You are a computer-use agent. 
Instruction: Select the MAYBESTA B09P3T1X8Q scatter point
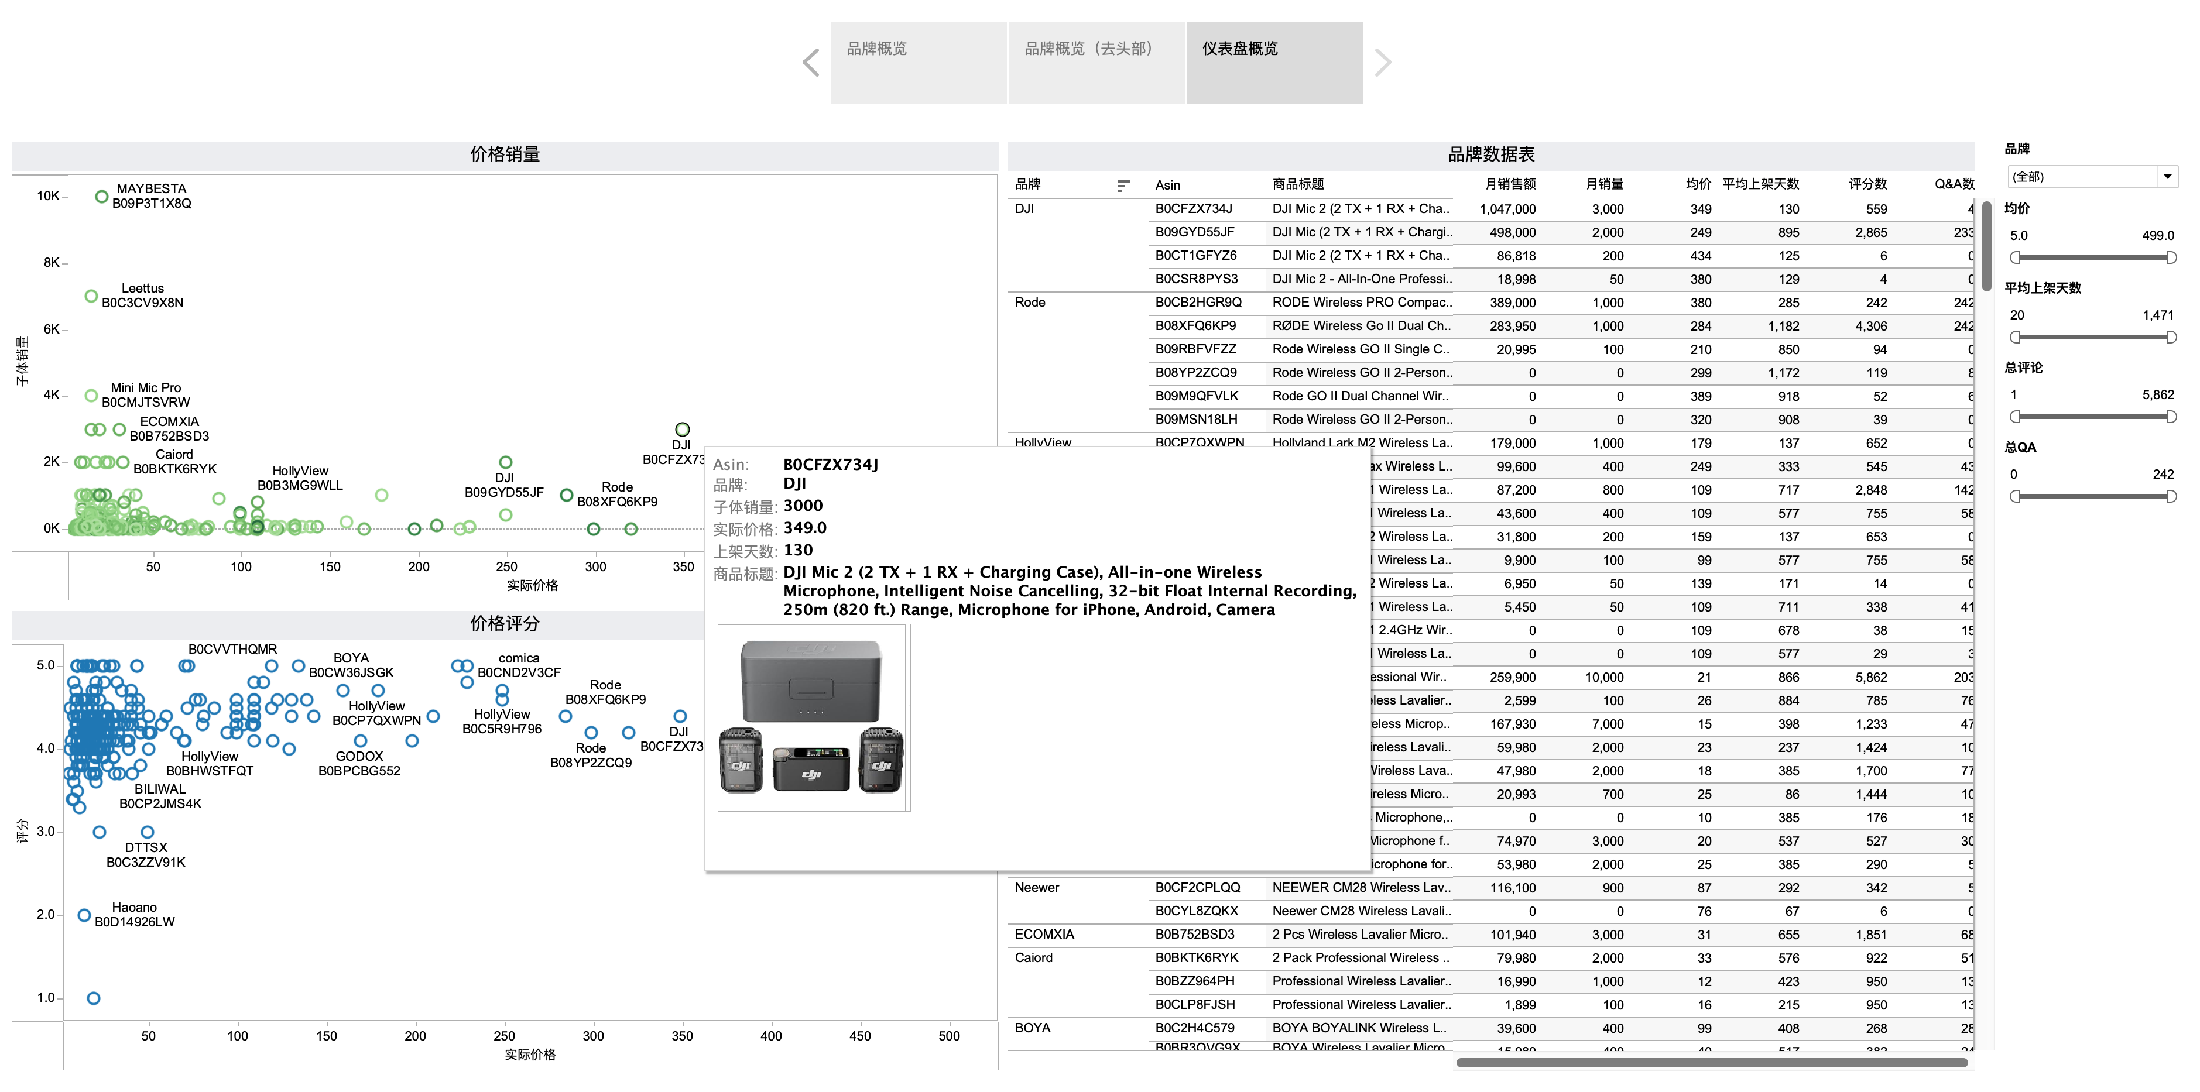pyautogui.click(x=102, y=197)
